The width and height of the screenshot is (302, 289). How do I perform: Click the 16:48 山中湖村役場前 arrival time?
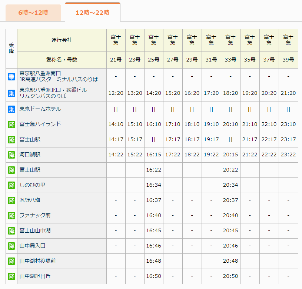coord(153,261)
